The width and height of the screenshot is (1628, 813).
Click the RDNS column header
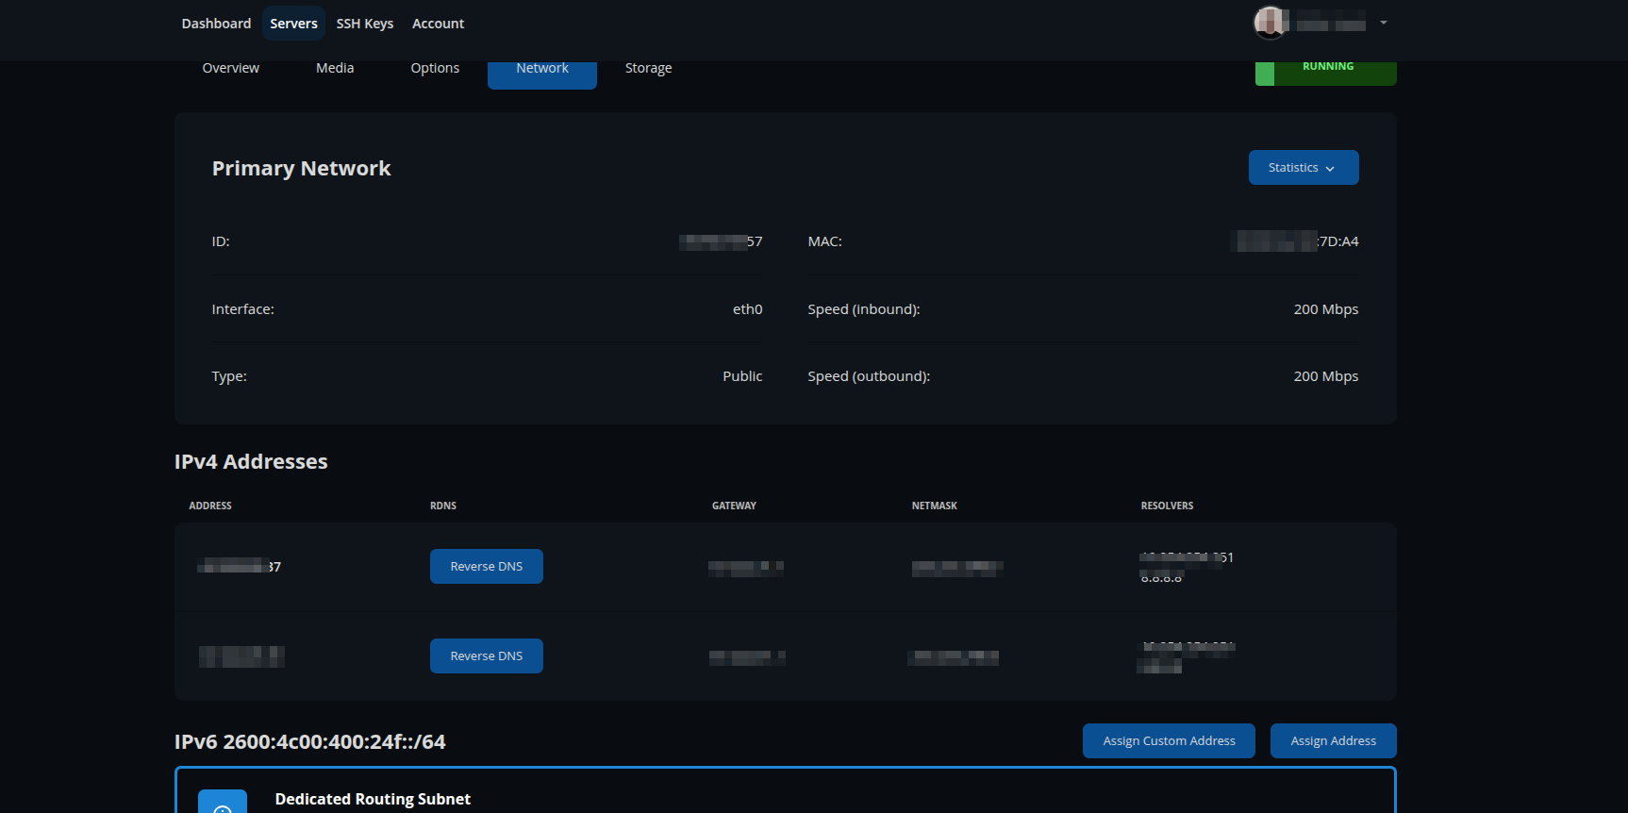[443, 506]
